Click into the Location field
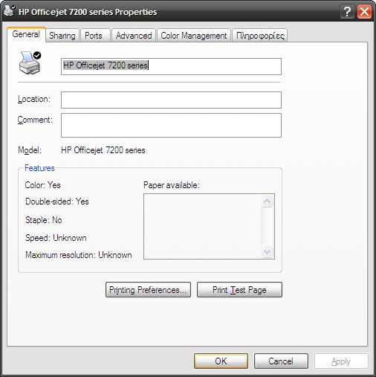376x377 pixels. pos(171,100)
